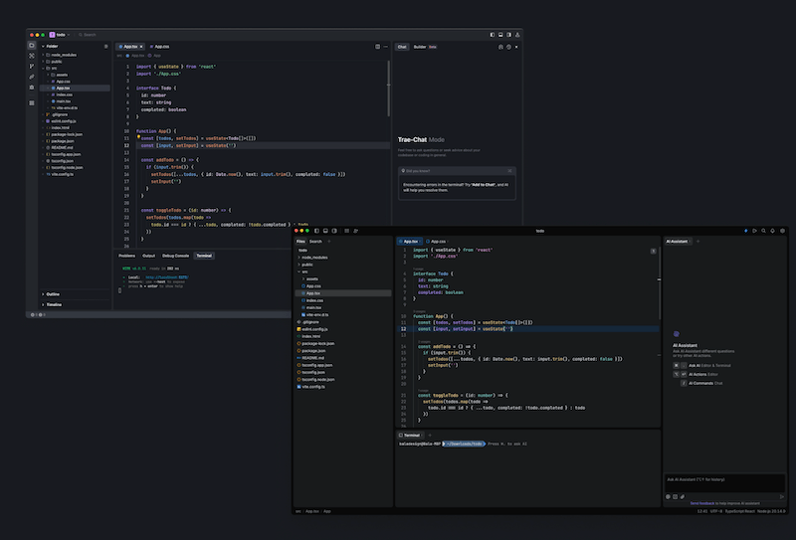Expand the node_modules folder in Fleet
Screen dimensions: 796x540
pos(313,258)
